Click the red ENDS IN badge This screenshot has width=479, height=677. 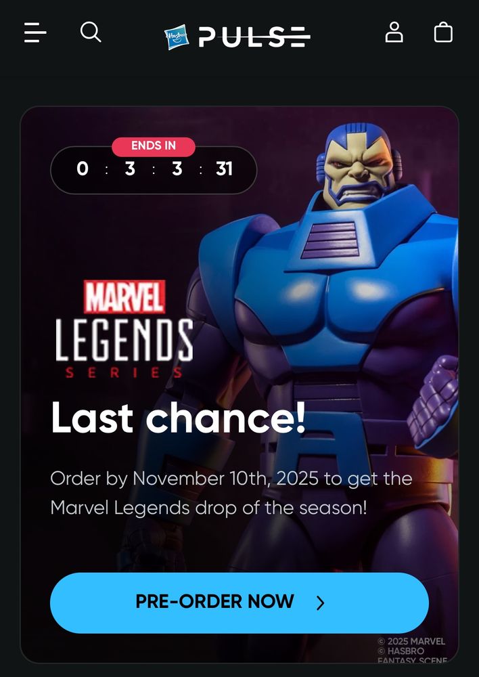(153, 146)
